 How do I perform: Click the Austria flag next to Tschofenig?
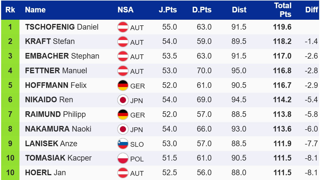click(x=123, y=27)
